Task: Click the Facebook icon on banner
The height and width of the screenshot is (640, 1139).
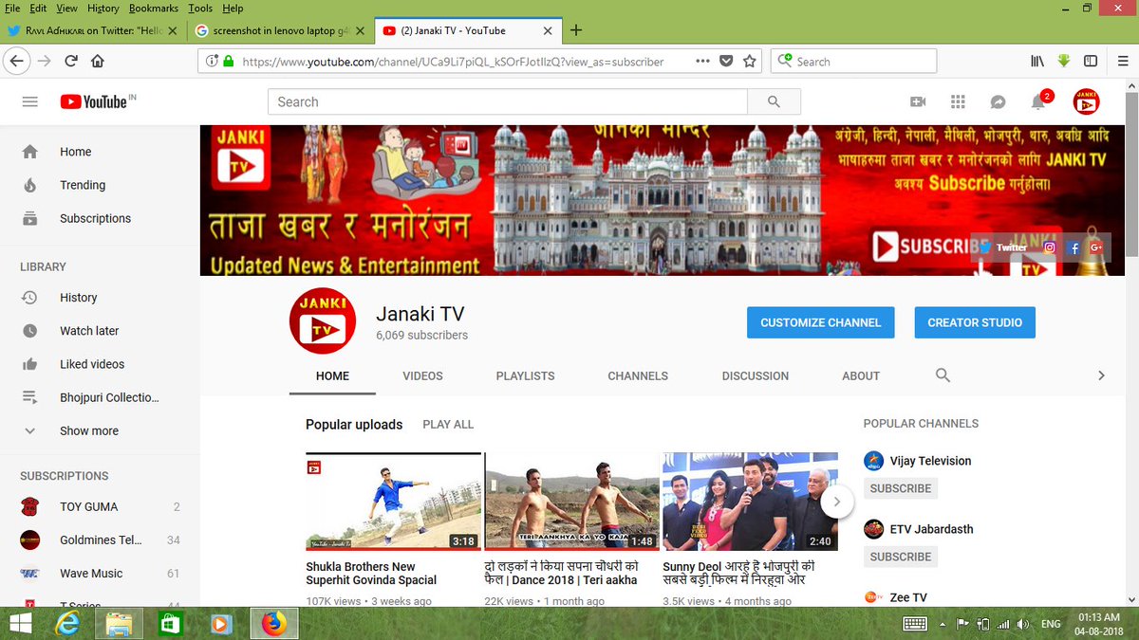Action: [x=1074, y=247]
